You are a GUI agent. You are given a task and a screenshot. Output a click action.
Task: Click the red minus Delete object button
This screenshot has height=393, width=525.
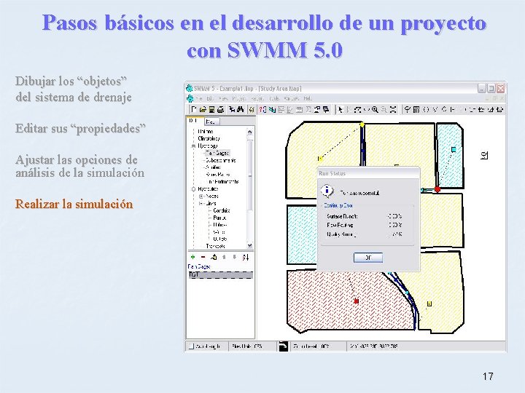(203, 257)
